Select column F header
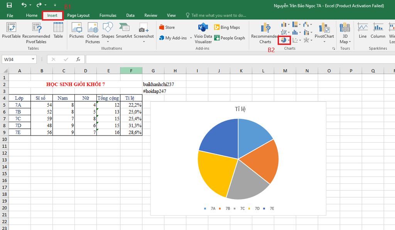The width and height of the screenshot is (395, 230). pyautogui.click(x=131, y=71)
